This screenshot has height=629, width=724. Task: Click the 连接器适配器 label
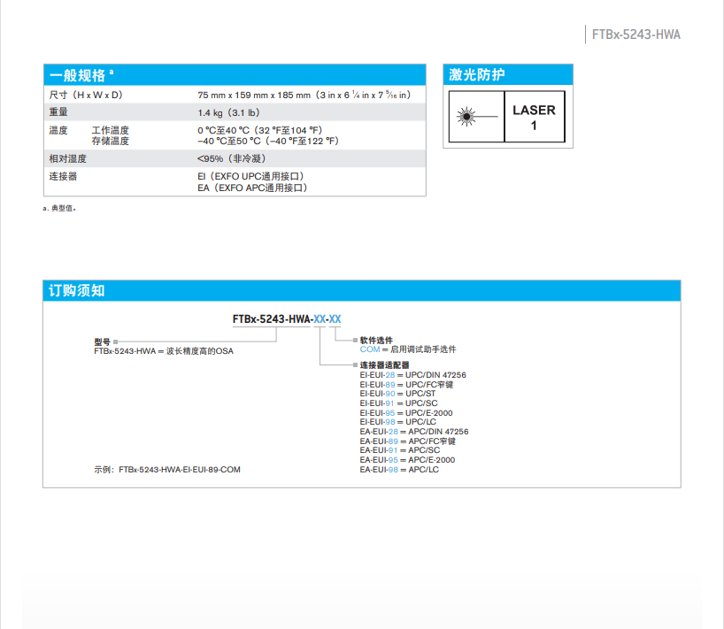(x=385, y=365)
